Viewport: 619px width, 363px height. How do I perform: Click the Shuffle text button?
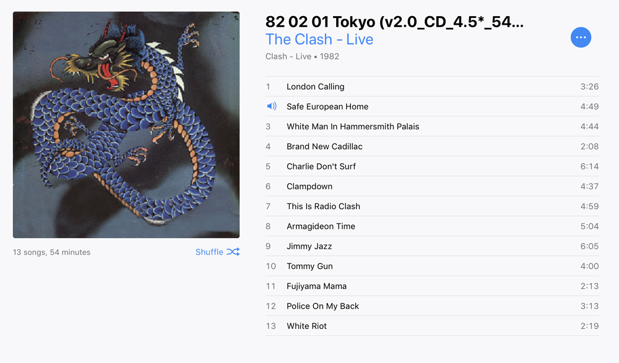(x=209, y=252)
